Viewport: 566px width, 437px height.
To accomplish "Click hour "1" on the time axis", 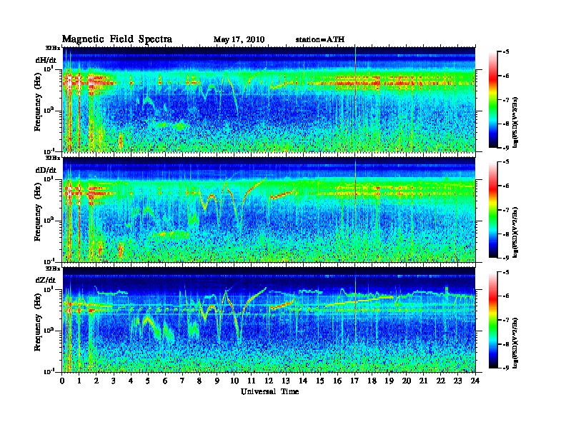I will (x=79, y=381).
